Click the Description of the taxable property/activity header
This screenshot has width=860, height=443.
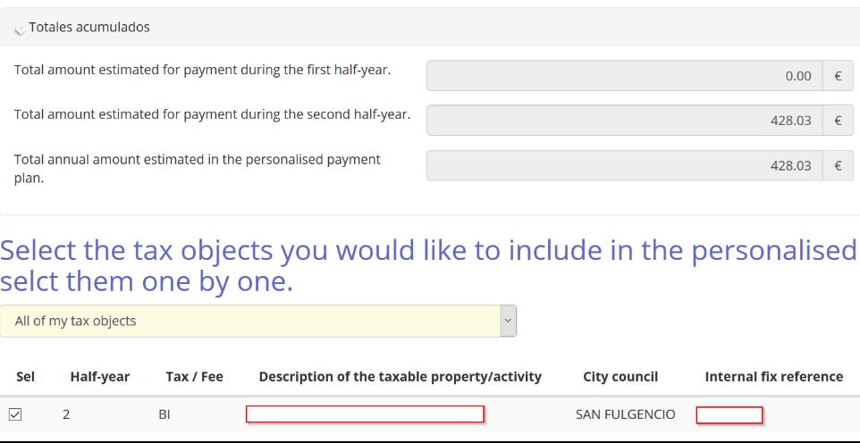400,377
